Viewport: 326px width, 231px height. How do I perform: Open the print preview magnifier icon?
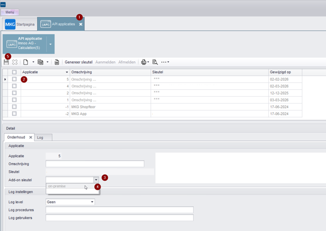click(x=155, y=62)
